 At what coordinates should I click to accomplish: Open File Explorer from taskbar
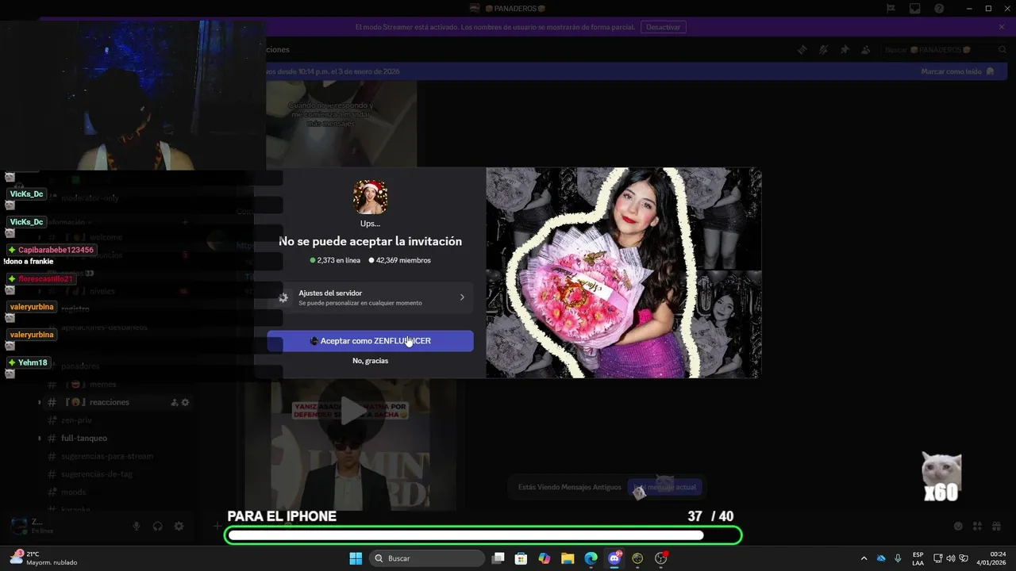pos(568,558)
